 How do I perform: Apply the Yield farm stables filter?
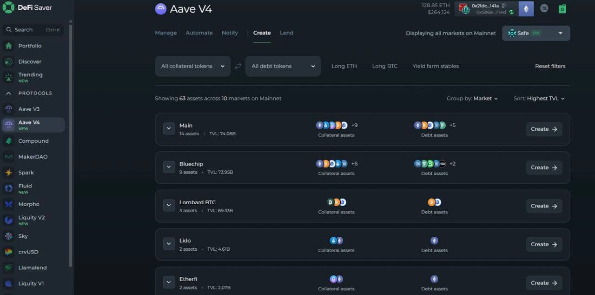(x=436, y=66)
